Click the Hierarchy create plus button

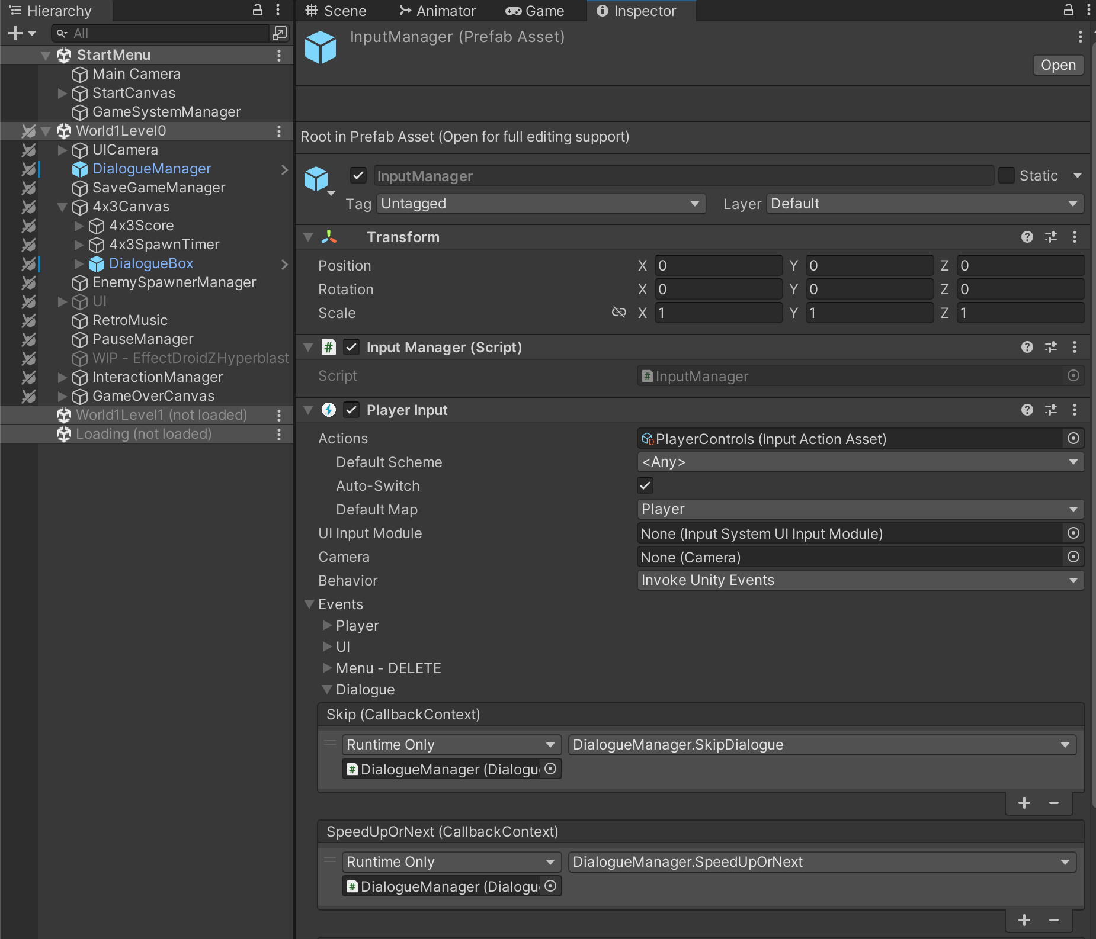15,33
